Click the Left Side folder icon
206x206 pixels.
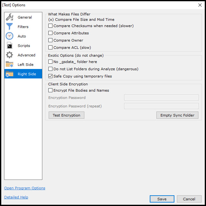9,65
